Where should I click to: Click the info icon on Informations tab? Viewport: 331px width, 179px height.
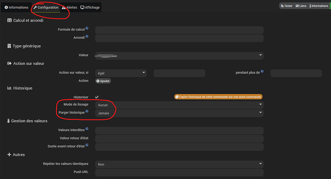pos(6,7)
